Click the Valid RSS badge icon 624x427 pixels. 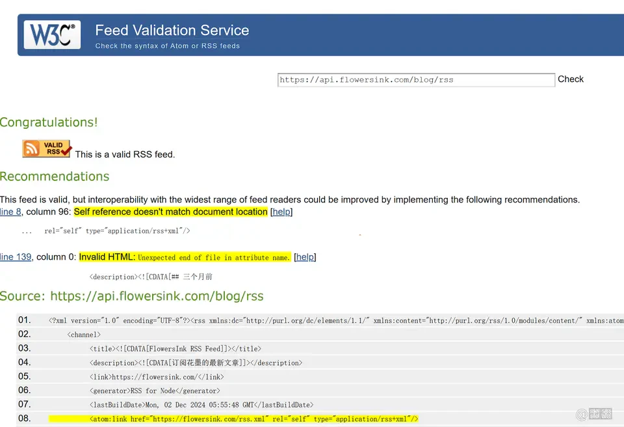[47, 148]
